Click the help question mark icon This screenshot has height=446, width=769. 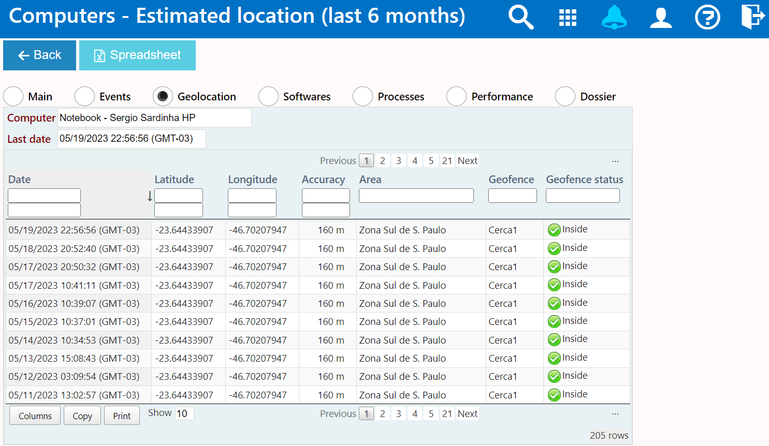[x=707, y=18]
